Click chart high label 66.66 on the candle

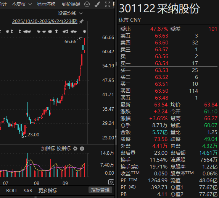(x=70, y=42)
